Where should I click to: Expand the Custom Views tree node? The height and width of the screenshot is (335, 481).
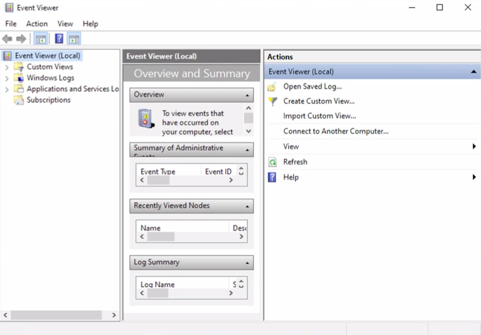pos(7,67)
